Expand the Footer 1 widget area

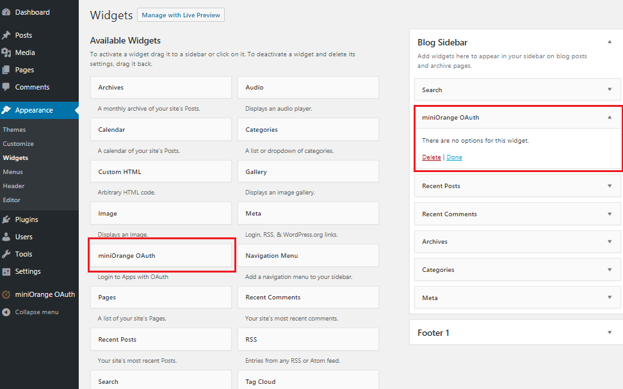[610, 333]
